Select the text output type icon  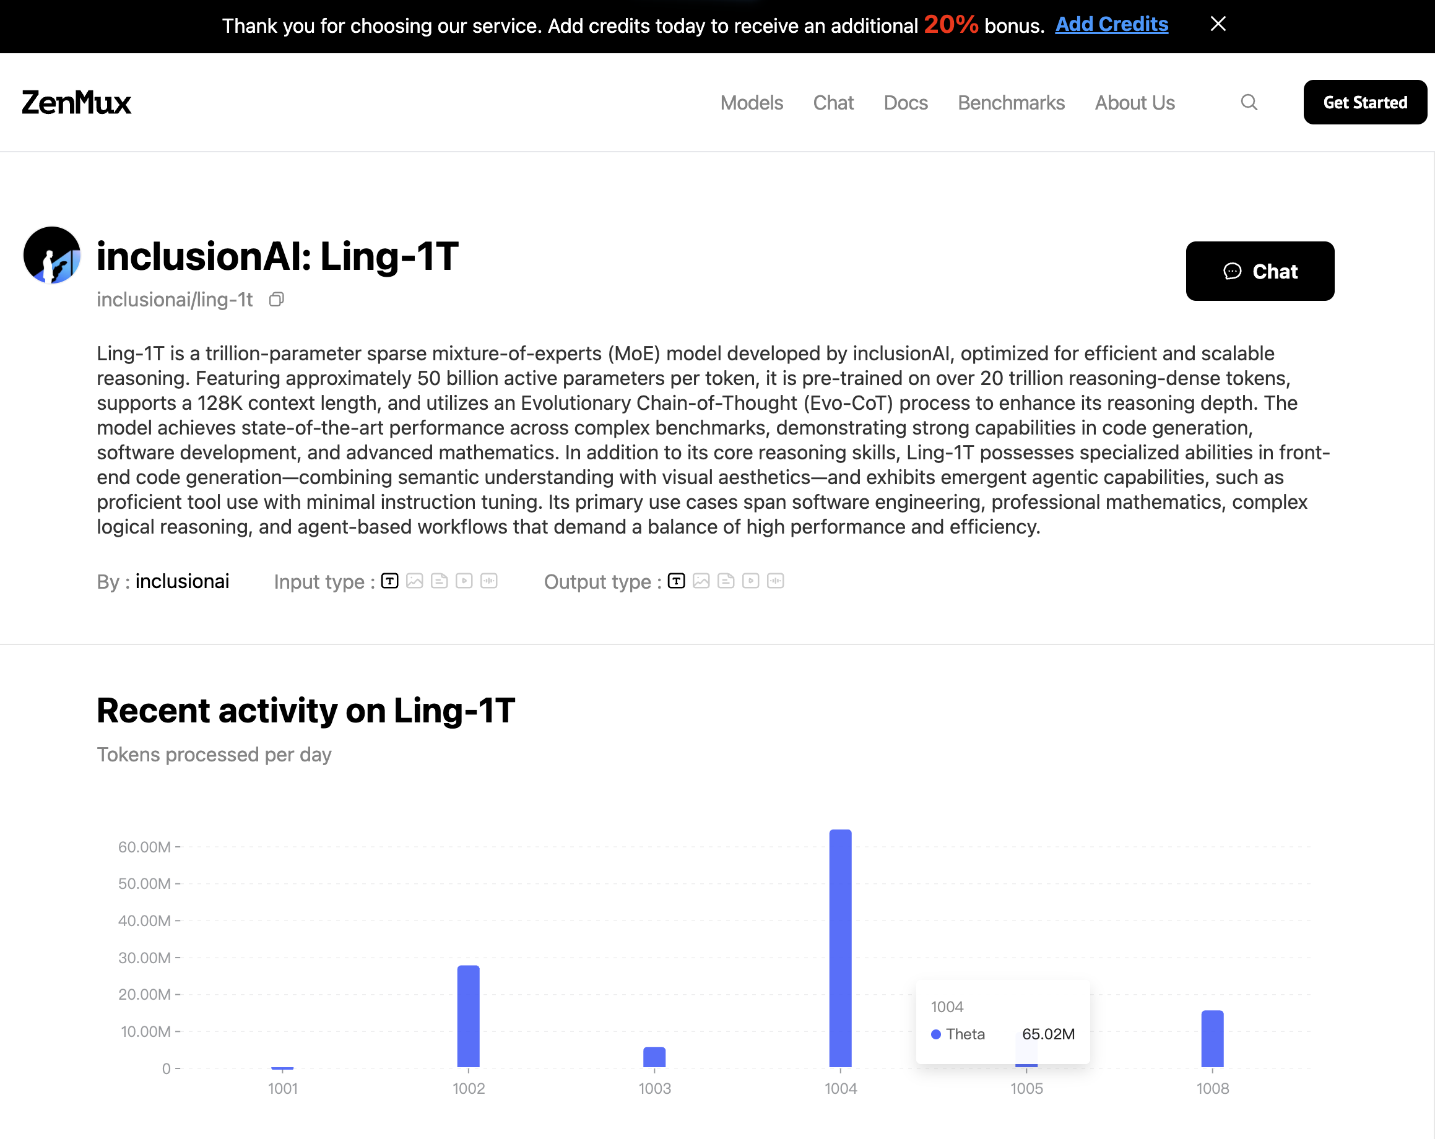pos(675,581)
